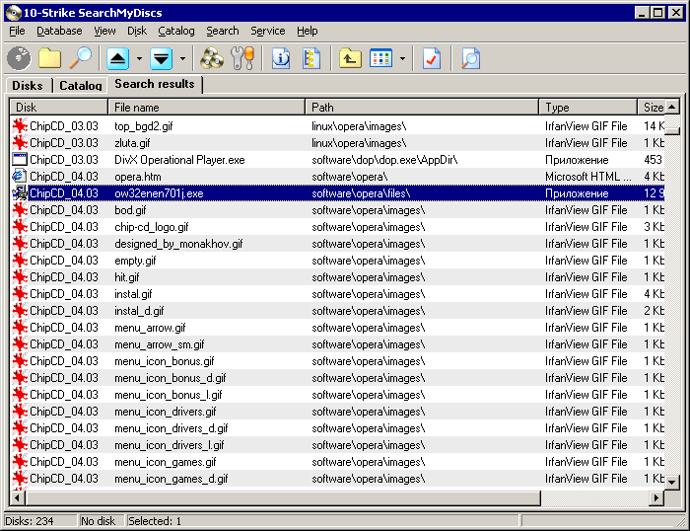
Task: Click the horizontal scrollbar thumb
Action: [283, 498]
